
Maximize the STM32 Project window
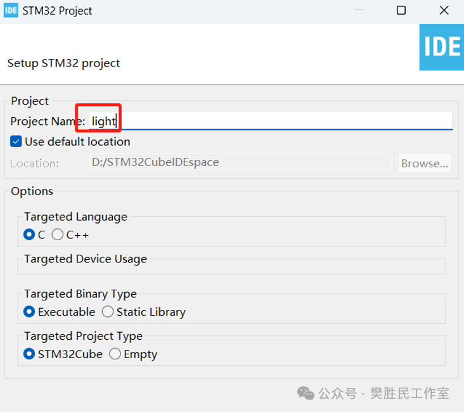[401, 10]
